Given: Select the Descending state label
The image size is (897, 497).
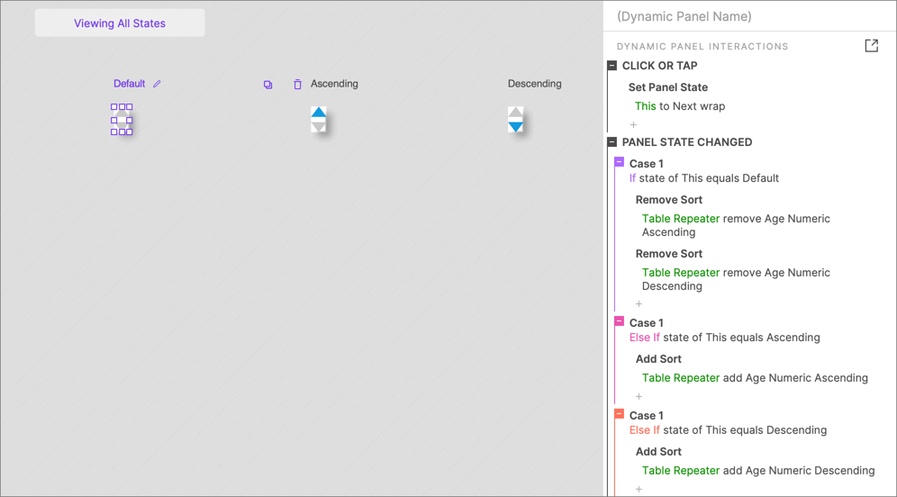Looking at the screenshot, I should pos(534,84).
